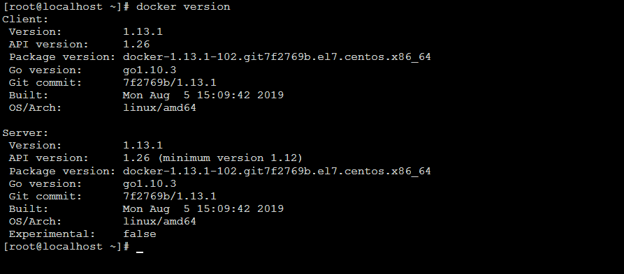This screenshot has height=274, width=624.
Task: Click the Server OS/Arch linux/amd64 value
Action: (159, 222)
